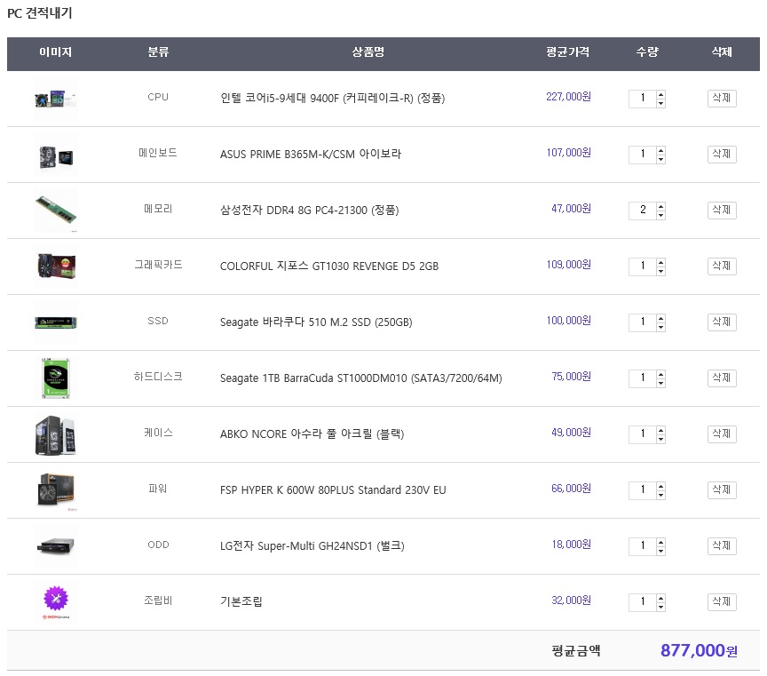Open ABKO NCORE 아수라 풀 아크릴 product
Image resolution: width=767 pixels, height=676 pixels.
pyautogui.click(x=312, y=433)
